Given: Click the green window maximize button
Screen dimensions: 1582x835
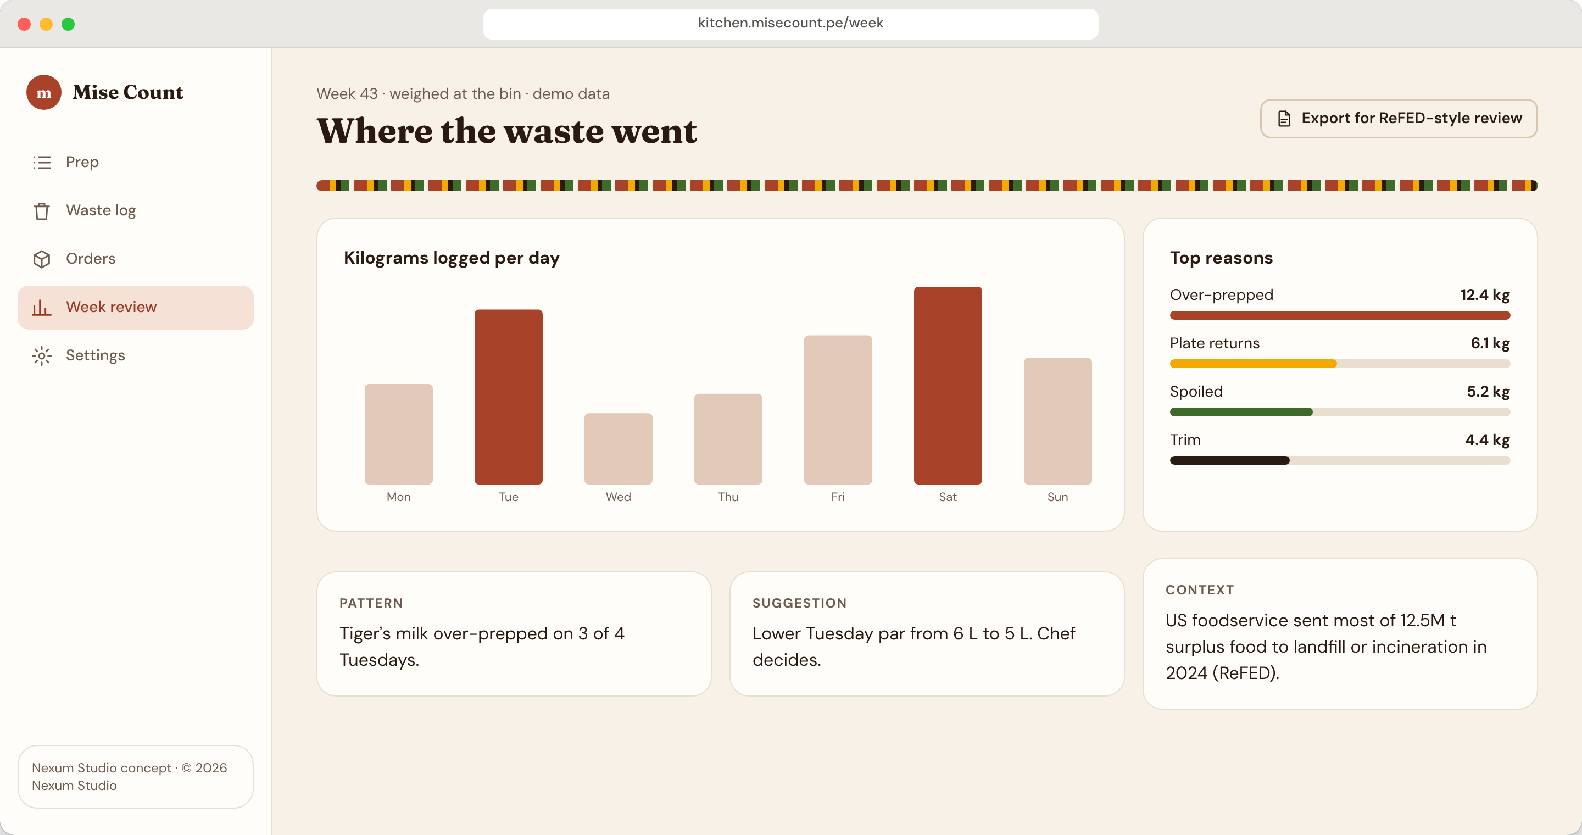Looking at the screenshot, I should point(68,24).
